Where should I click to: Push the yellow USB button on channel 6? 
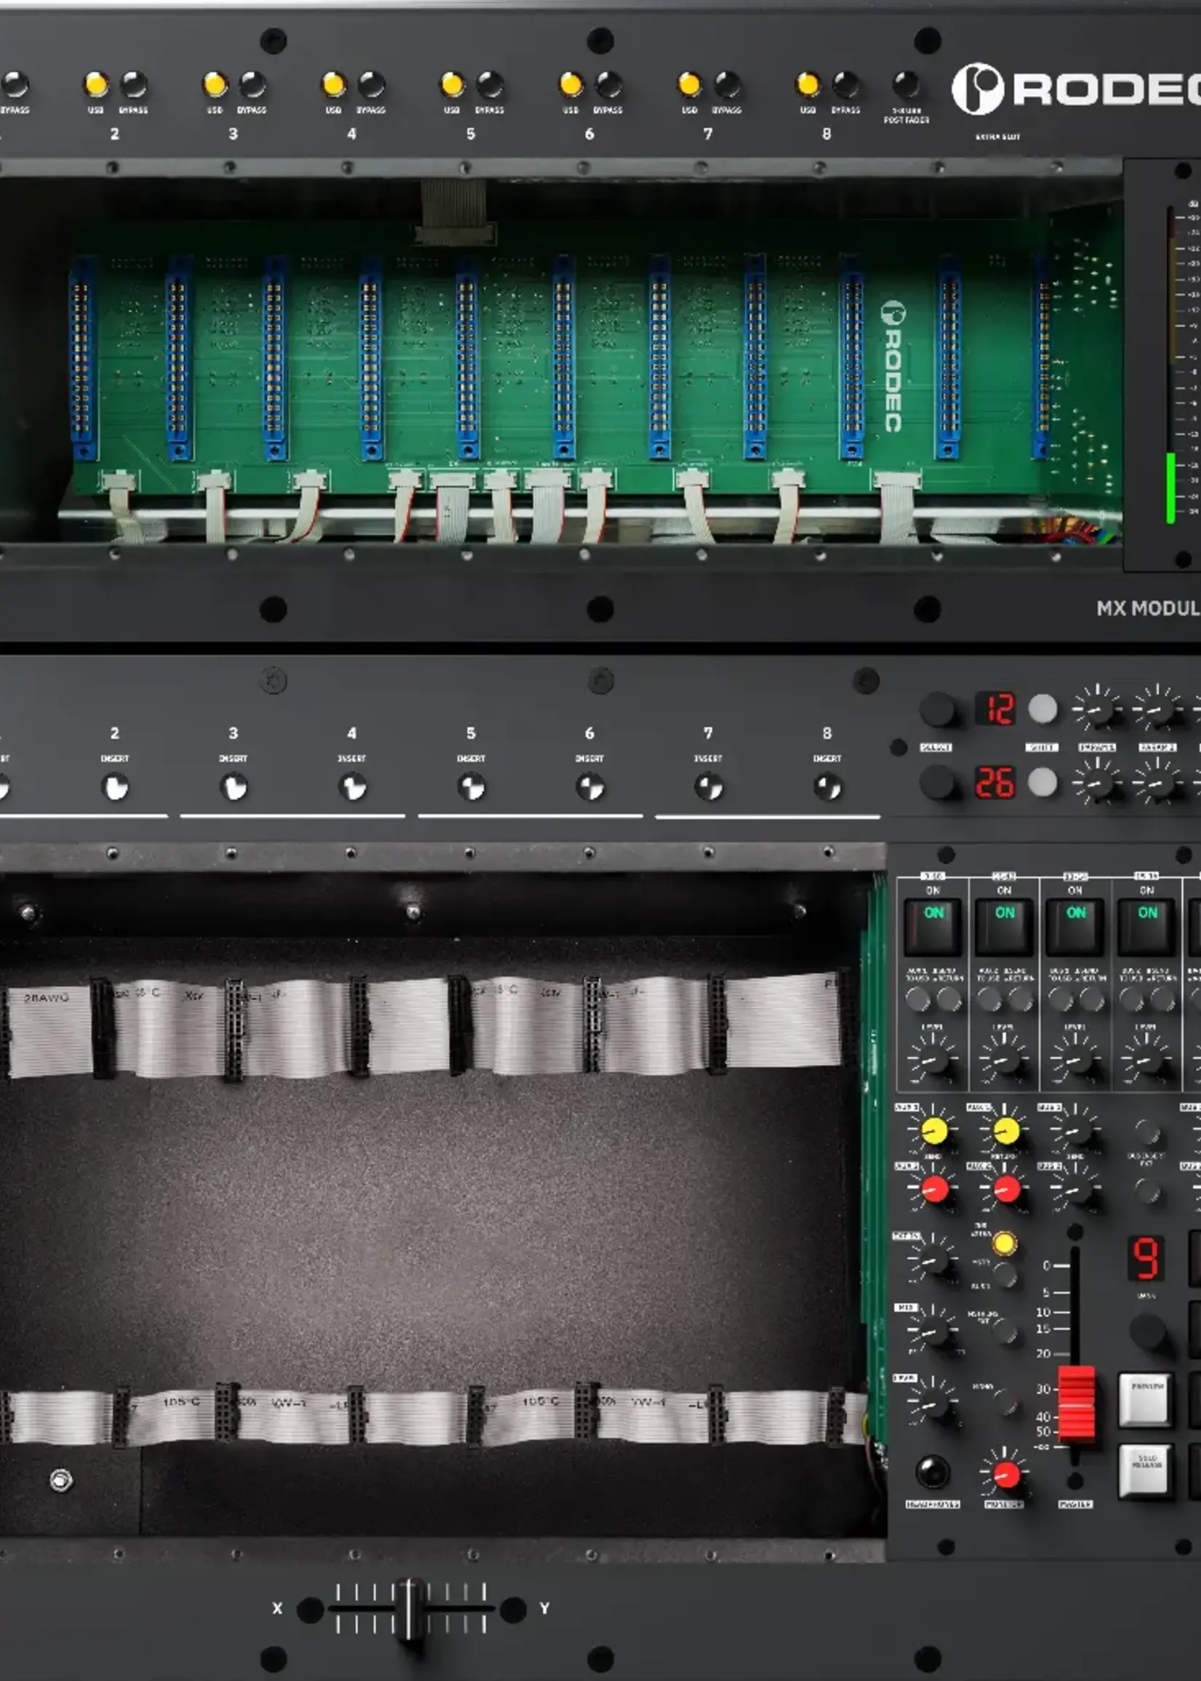coord(571,84)
